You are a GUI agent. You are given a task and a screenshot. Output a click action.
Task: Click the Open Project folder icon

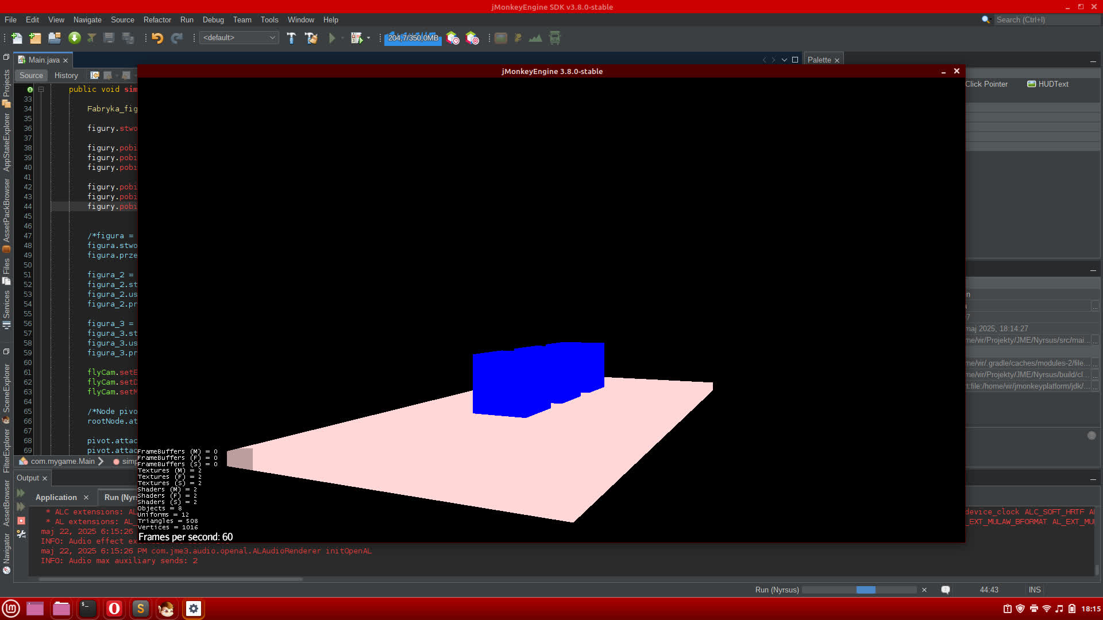tap(55, 38)
